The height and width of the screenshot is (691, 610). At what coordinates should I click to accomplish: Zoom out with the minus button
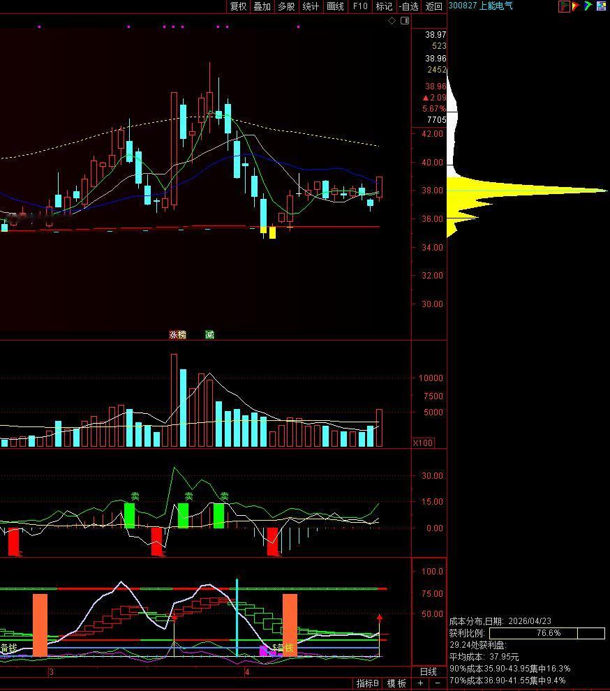pos(437,683)
